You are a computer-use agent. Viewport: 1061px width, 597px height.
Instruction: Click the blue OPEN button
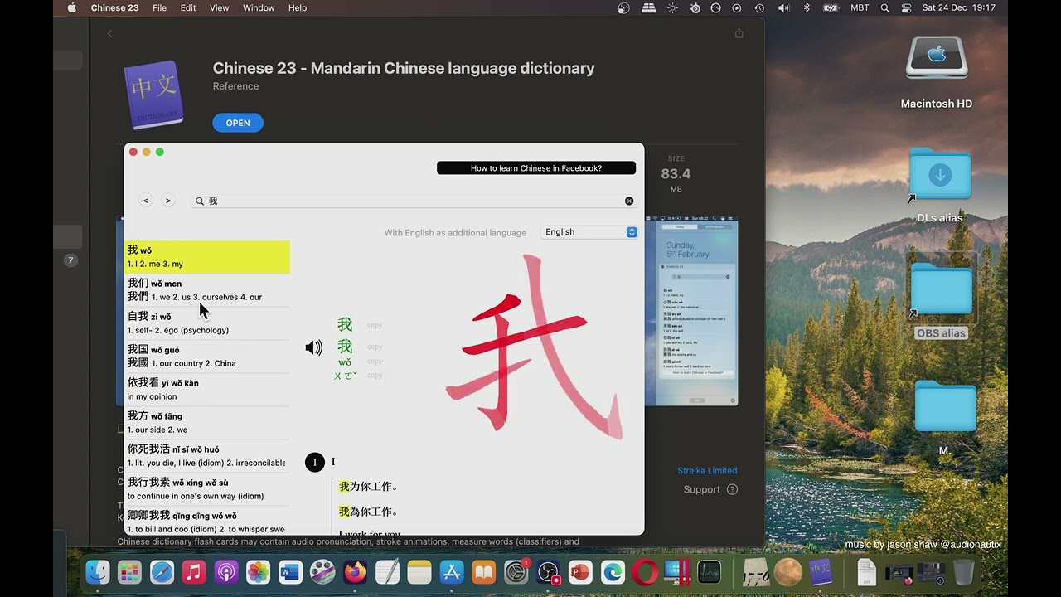[238, 123]
